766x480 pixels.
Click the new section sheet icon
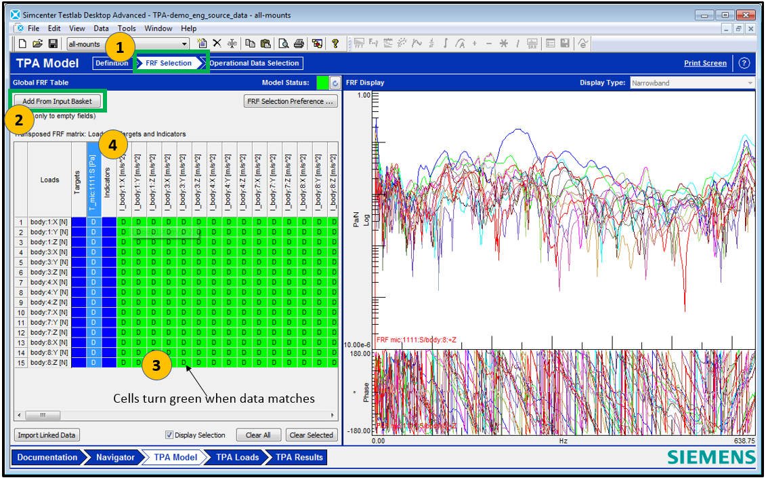click(202, 43)
